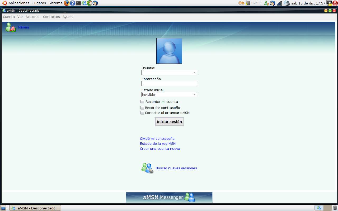Click the Ubuntu logo beside Aplicaciones

(x=4, y=3)
